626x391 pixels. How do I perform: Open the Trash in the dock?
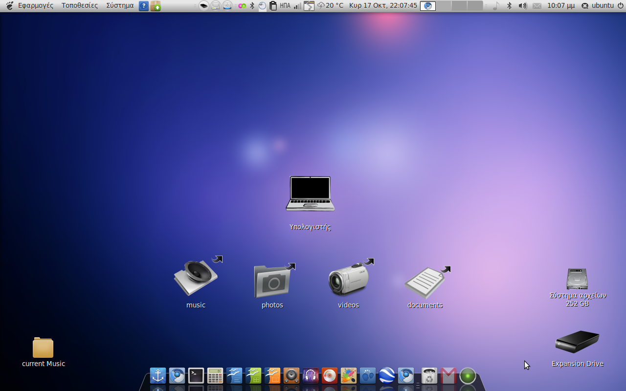(429, 375)
